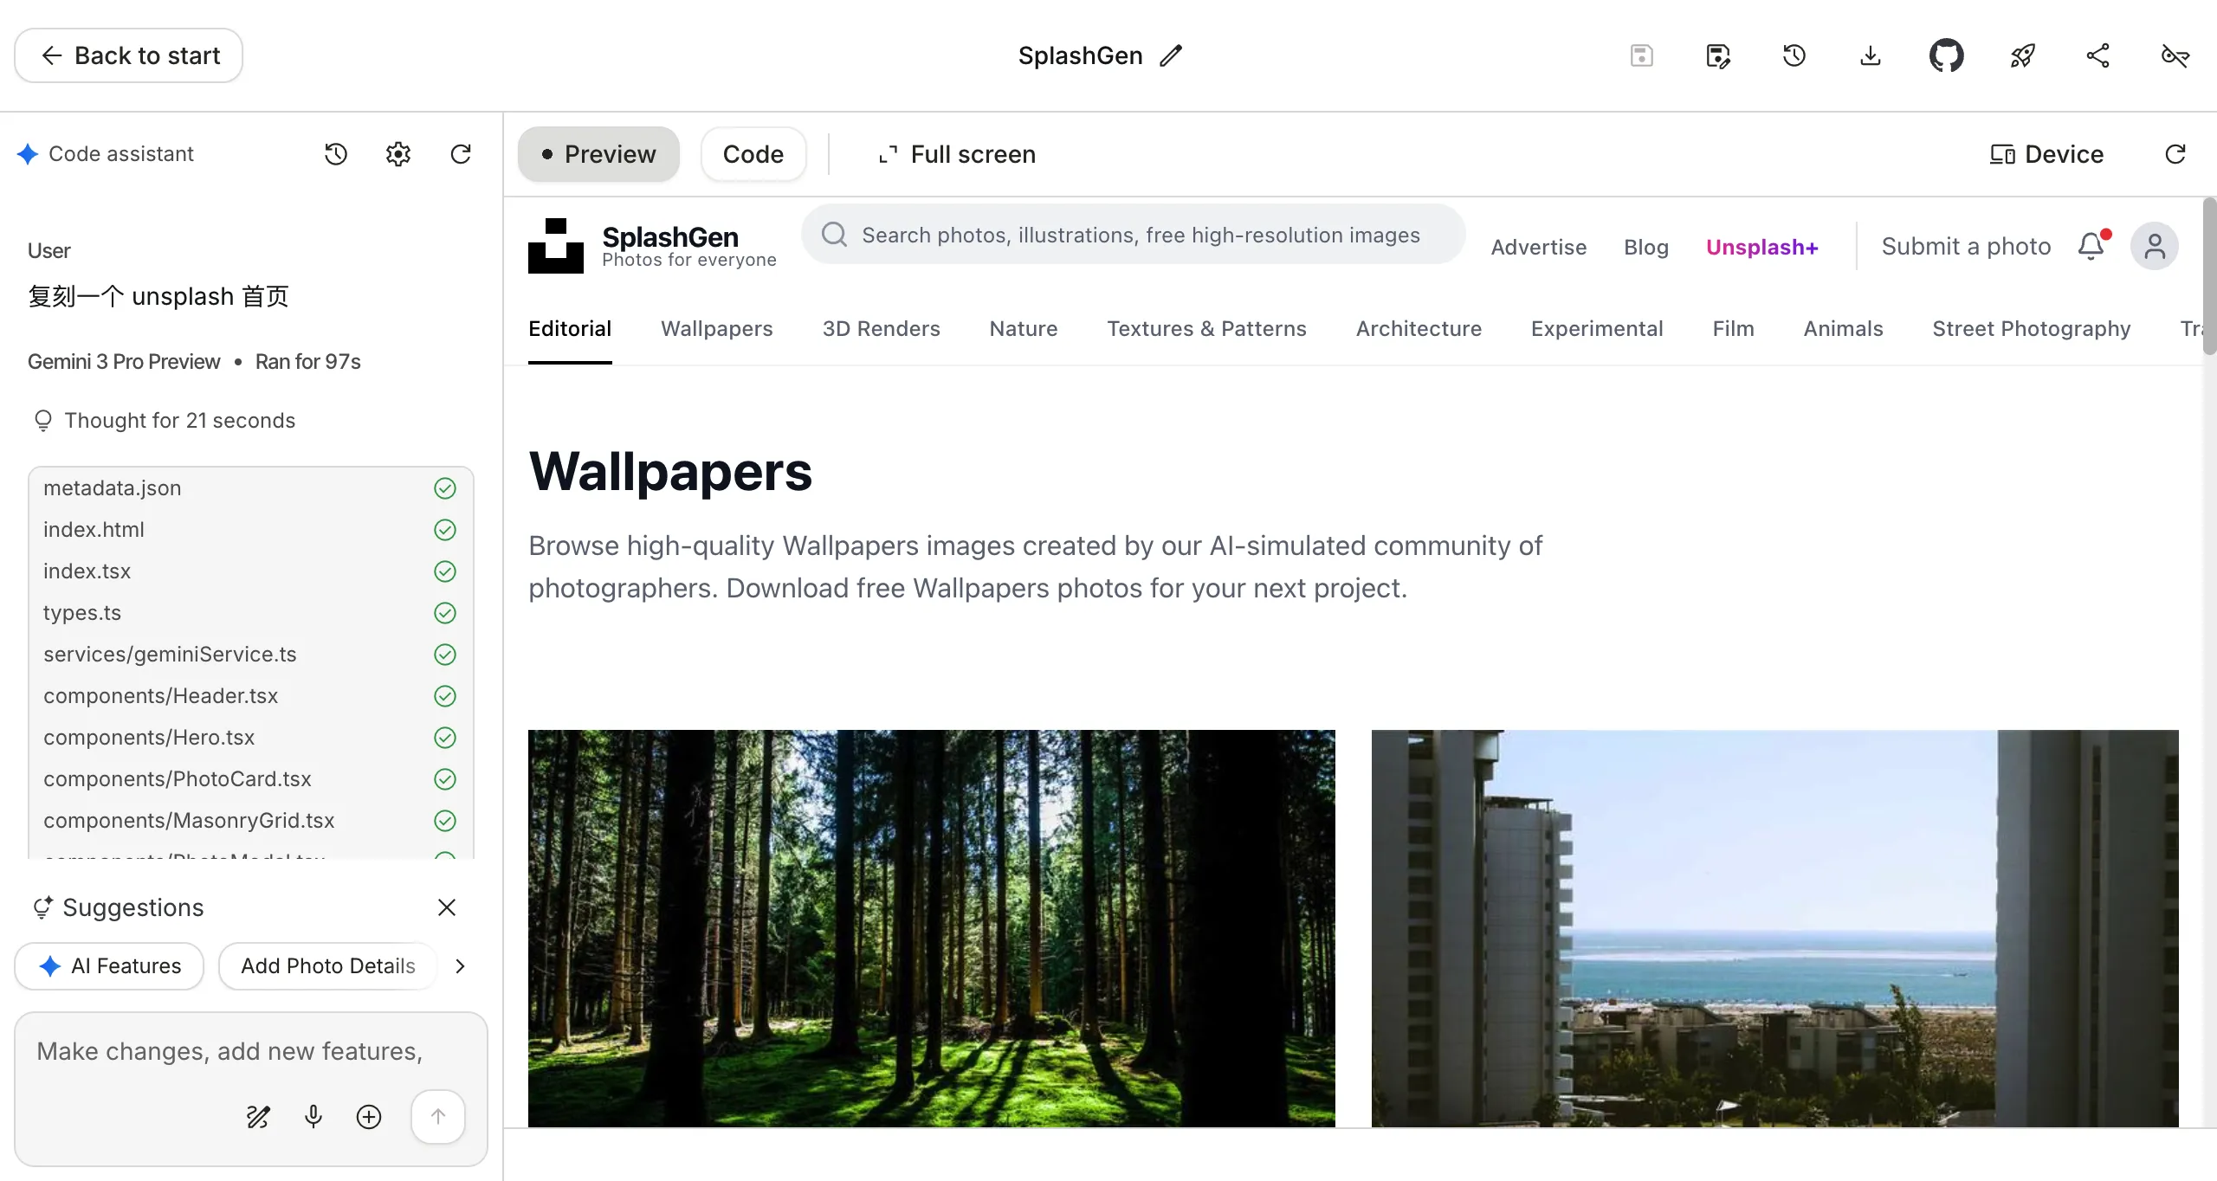2217x1181 pixels.
Task: Open the GitHub icon in top toolbar
Action: [x=1946, y=56]
